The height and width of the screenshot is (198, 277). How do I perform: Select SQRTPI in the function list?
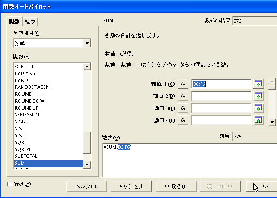pyautogui.click(x=48, y=149)
